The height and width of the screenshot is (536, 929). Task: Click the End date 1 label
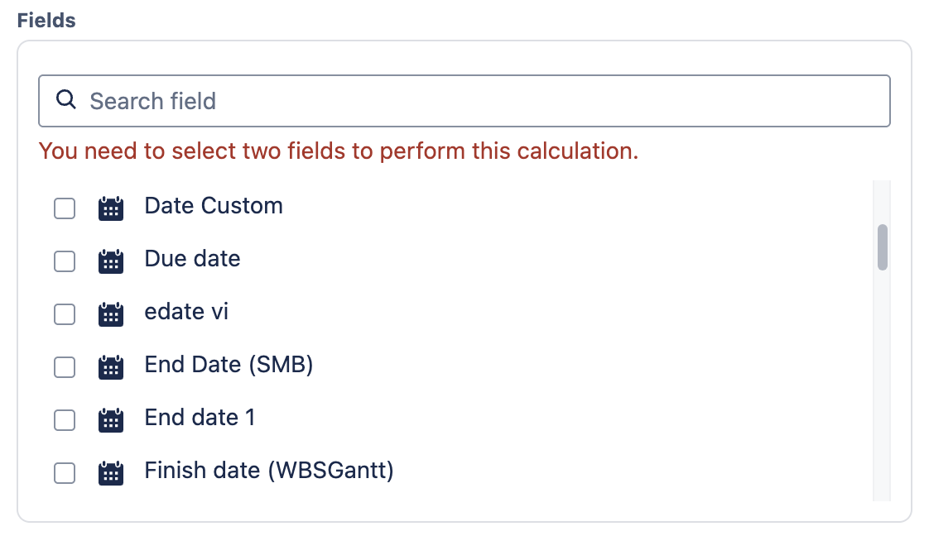coord(200,418)
